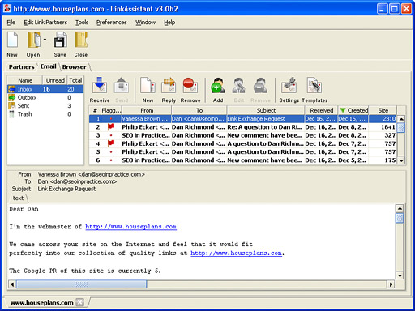Open the Preferences menu
Image resolution: width=415 pixels, height=311 pixels.
pyautogui.click(x=112, y=23)
